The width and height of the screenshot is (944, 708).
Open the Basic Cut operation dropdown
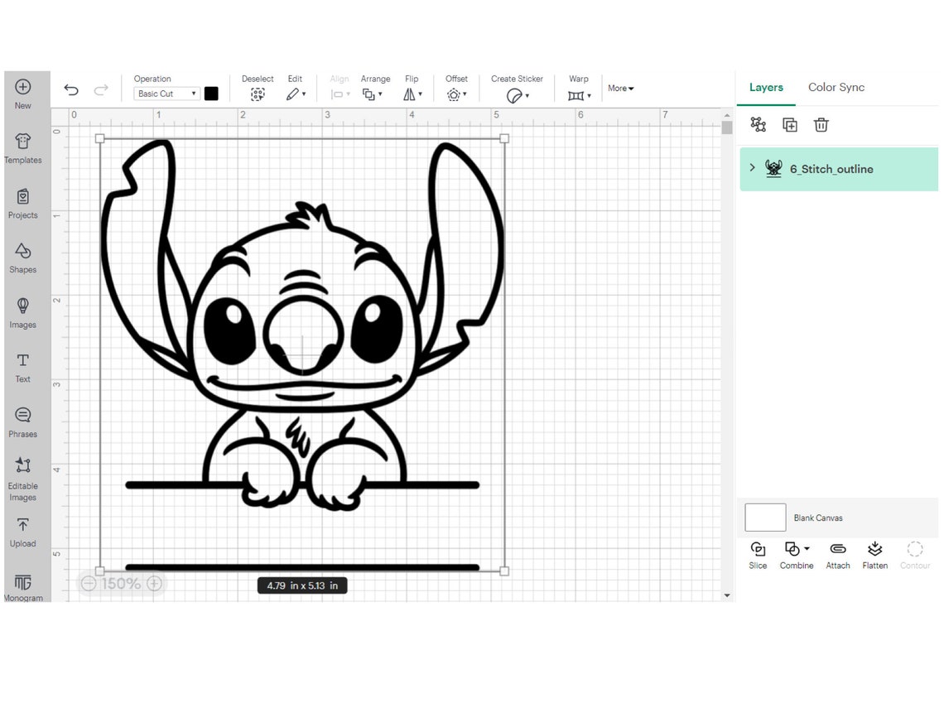tap(165, 94)
